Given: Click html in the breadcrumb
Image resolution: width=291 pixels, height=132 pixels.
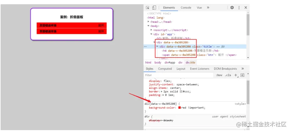Looking at the screenshot, I should (148, 63).
